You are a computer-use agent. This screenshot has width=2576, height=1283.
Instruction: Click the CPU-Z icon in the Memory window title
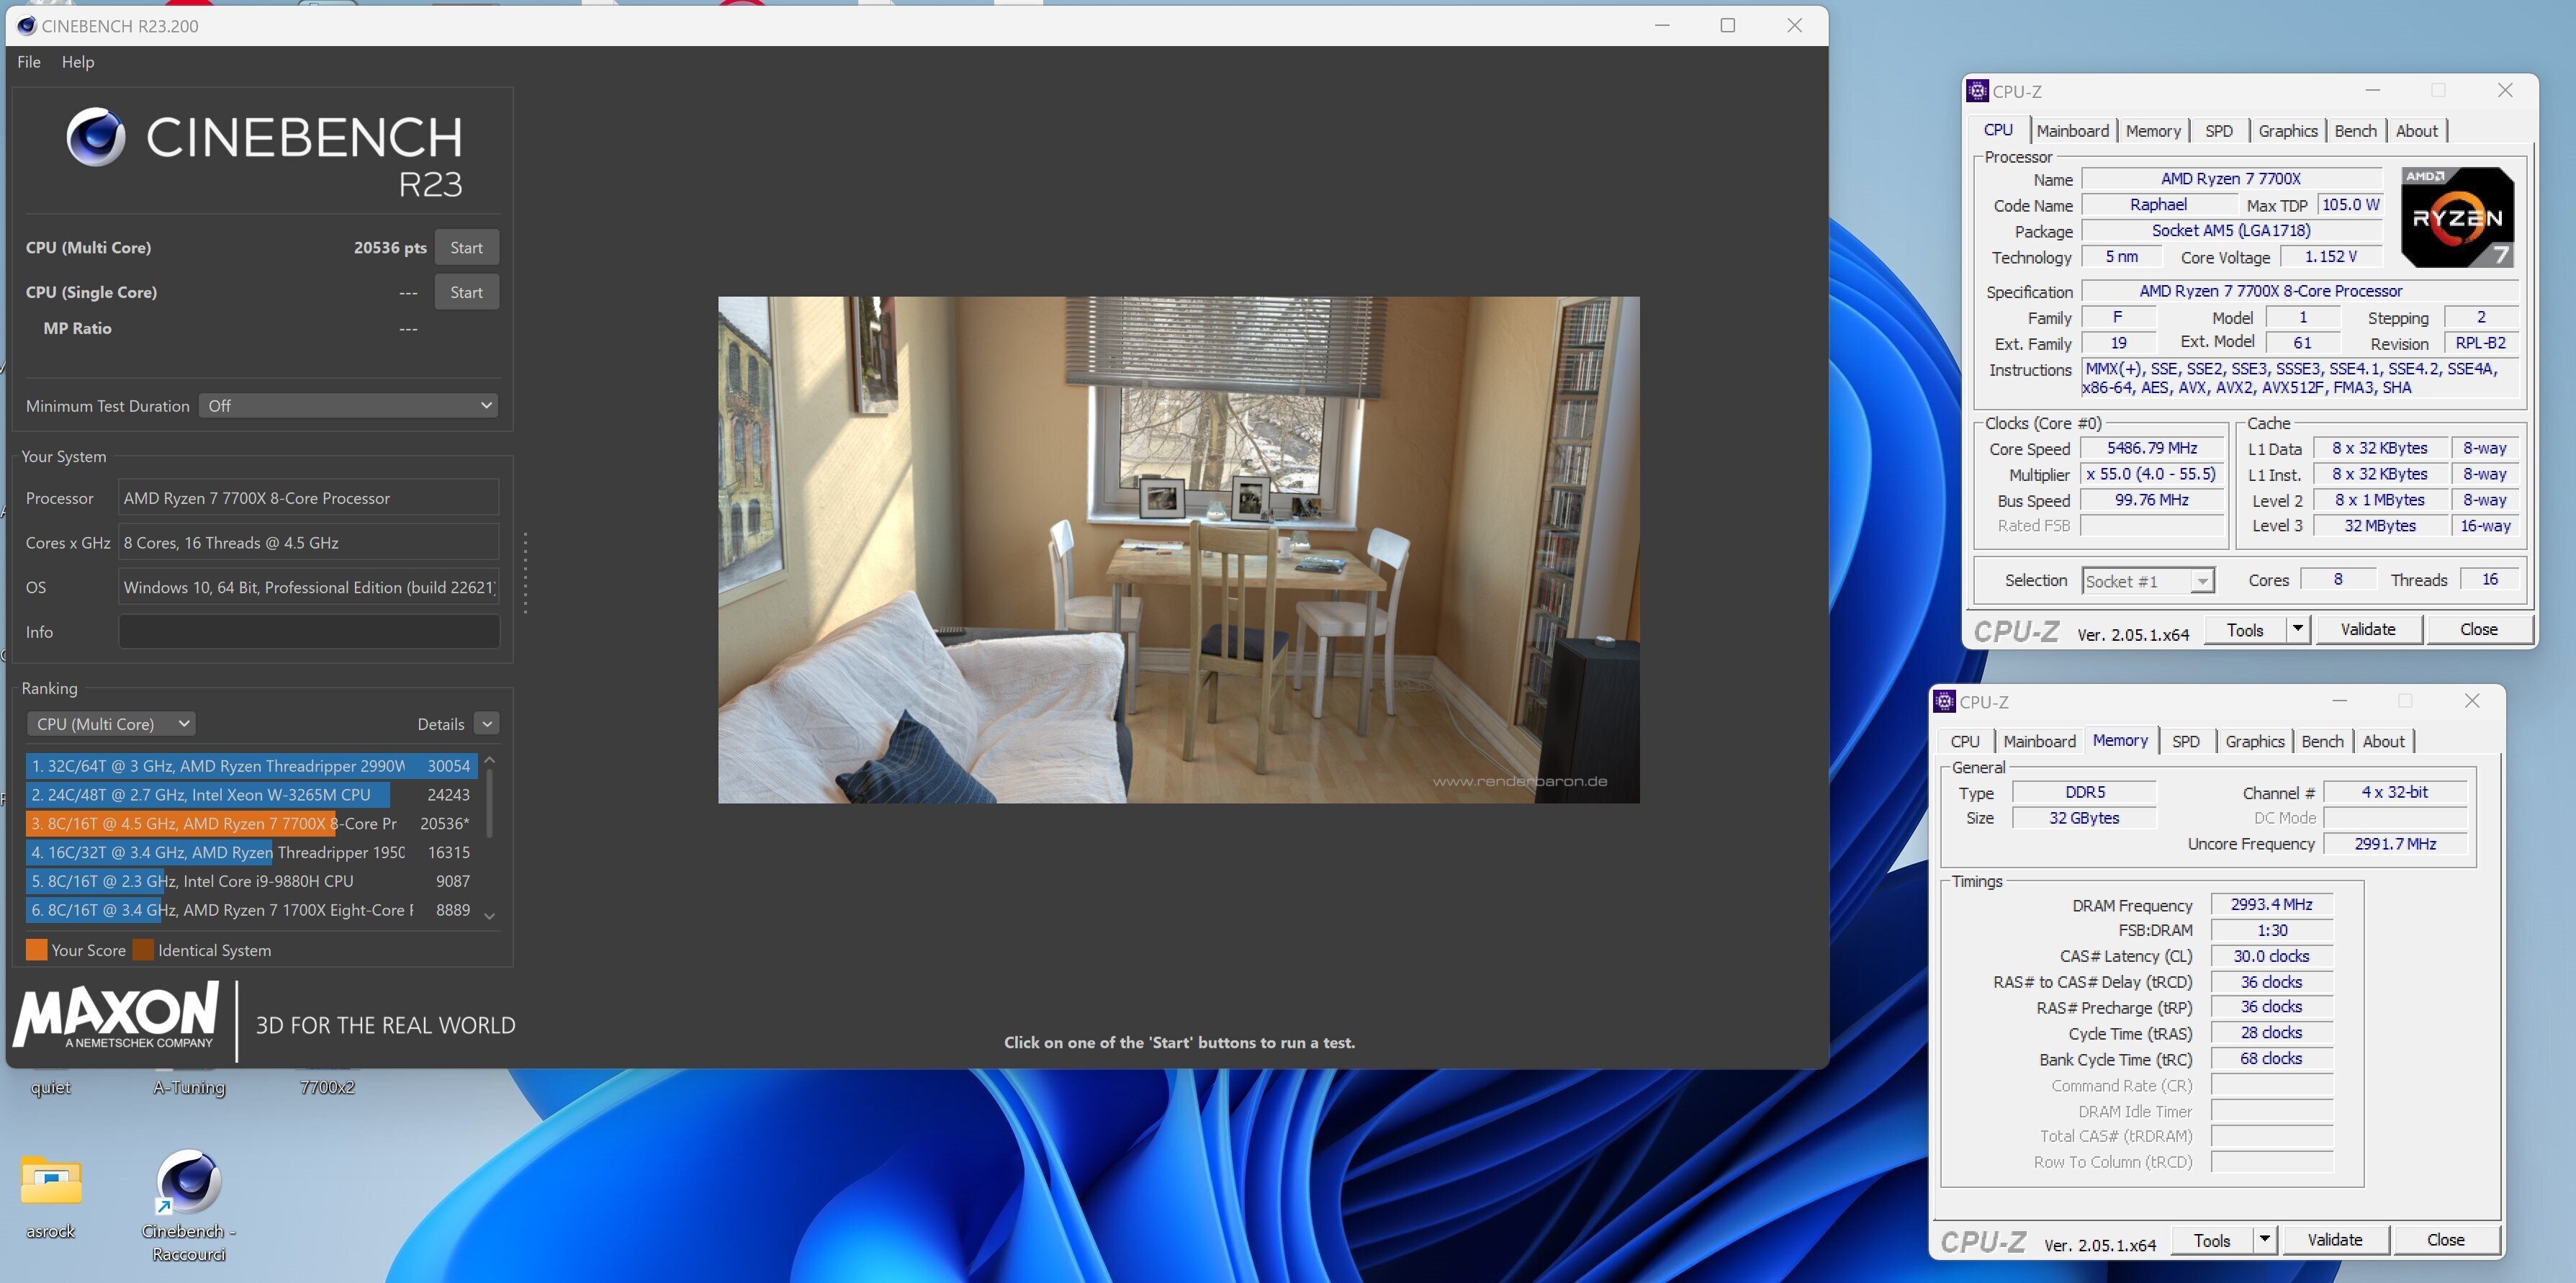click(x=1944, y=702)
